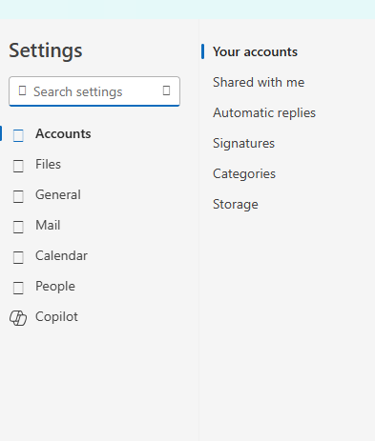Open Categories settings

[244, 173]
